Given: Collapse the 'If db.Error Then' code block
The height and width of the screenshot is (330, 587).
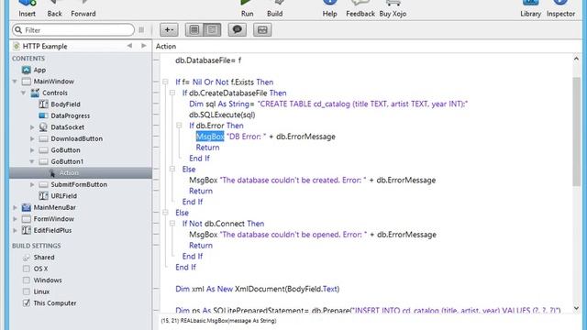Looking at the screenshot, I should 179,125.
